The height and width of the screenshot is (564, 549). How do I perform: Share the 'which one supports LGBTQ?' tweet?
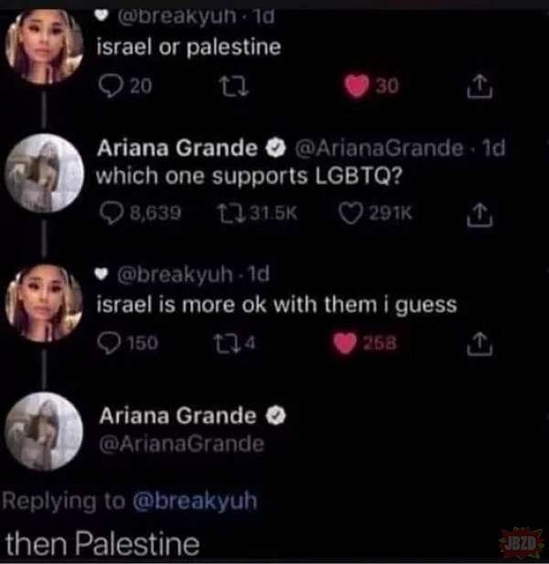[x=480, y=215]
